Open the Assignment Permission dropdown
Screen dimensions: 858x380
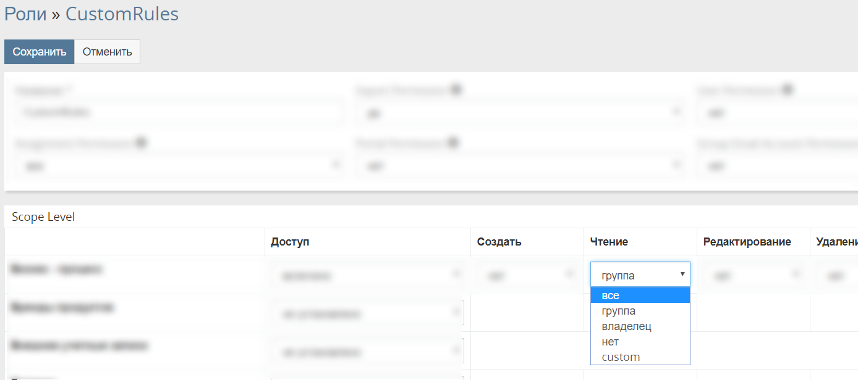coord(179,166)
